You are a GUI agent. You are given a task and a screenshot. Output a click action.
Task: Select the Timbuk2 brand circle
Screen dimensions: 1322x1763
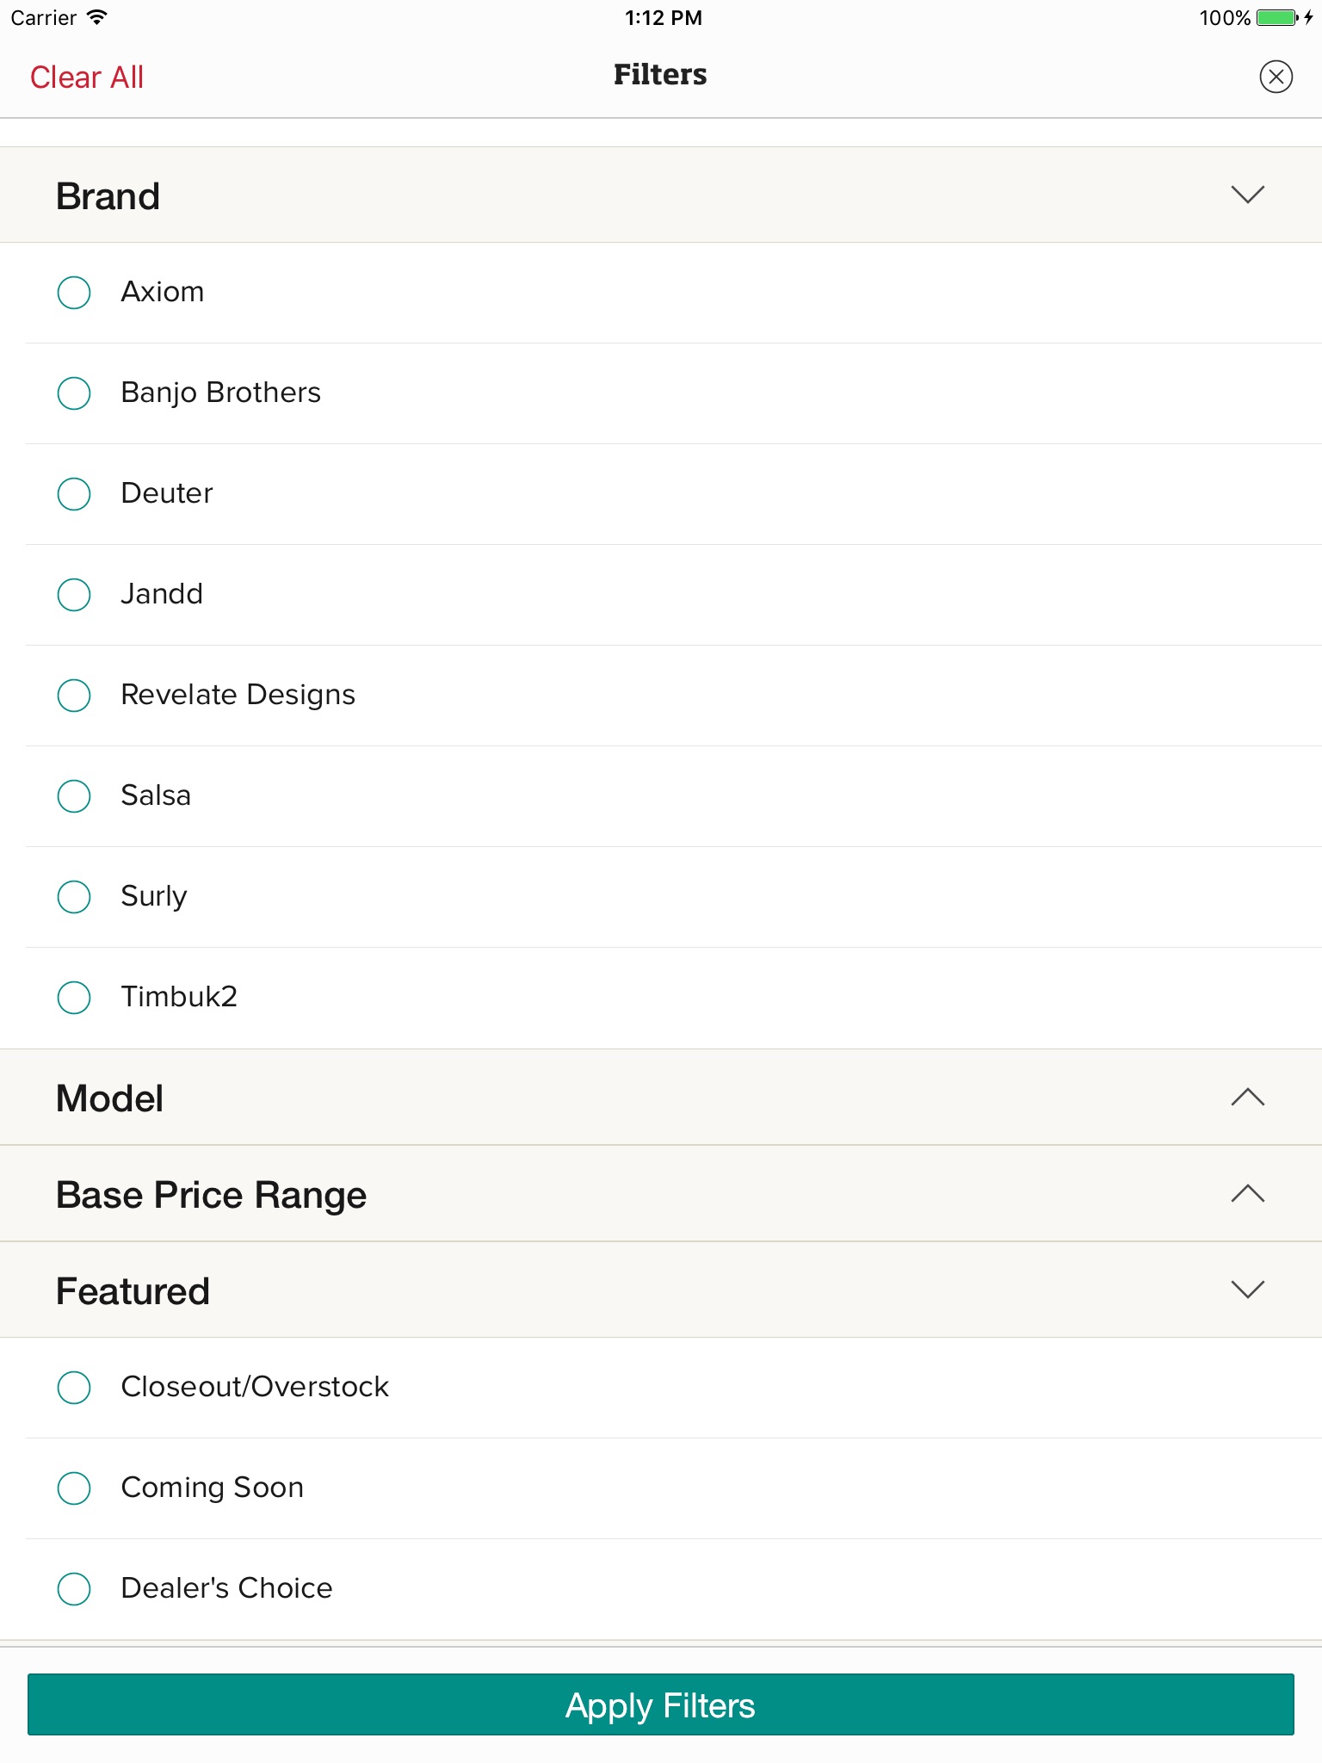pyautogui.click(x=74, y=998)
